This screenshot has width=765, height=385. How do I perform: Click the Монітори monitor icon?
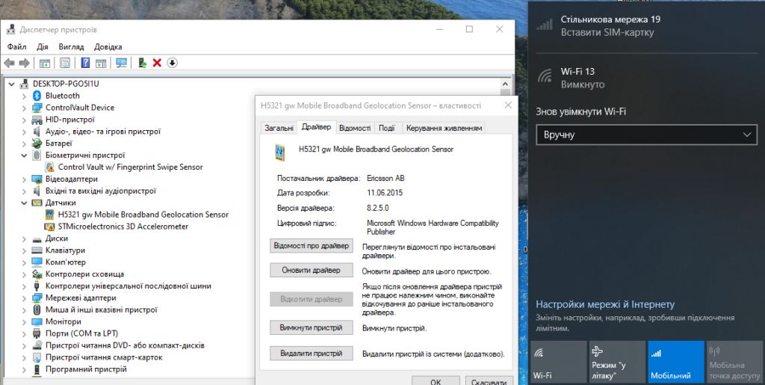[x=37, y=322]
